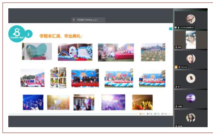Open the four-picture collage photo
This screenshot has height=134, width=213.
click(58, 78)
